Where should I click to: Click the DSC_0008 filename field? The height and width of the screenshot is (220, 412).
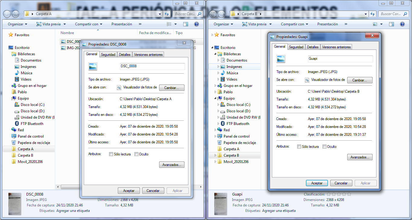click(152, 66)
